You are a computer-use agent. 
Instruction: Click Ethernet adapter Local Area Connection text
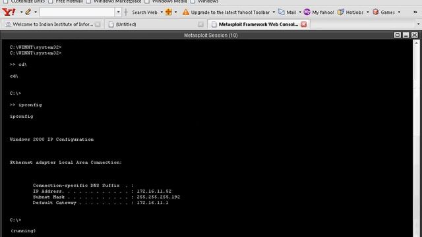(66, 163)
